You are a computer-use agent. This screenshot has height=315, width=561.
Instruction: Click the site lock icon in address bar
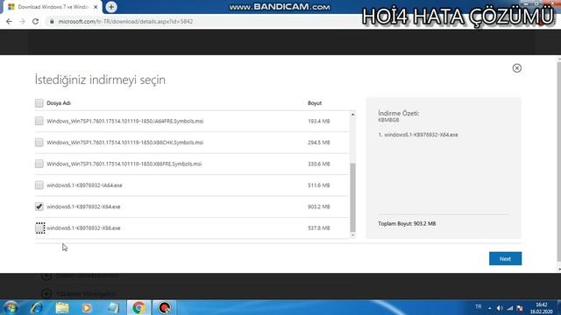click(52, 21)
